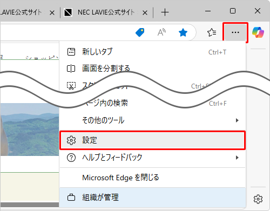Screen dimensions: 270x211
Task: Open a new tab with plus button
Action: pyautogui.click(x=165, y=12)
